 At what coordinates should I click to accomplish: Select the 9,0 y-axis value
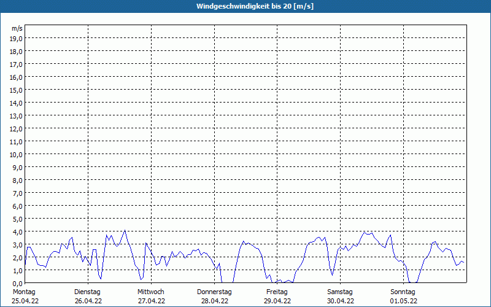click(x=18, y=167)
